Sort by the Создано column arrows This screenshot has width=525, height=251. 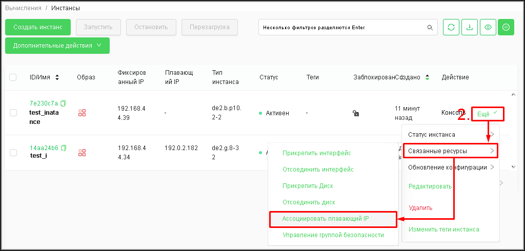point(427,77)
